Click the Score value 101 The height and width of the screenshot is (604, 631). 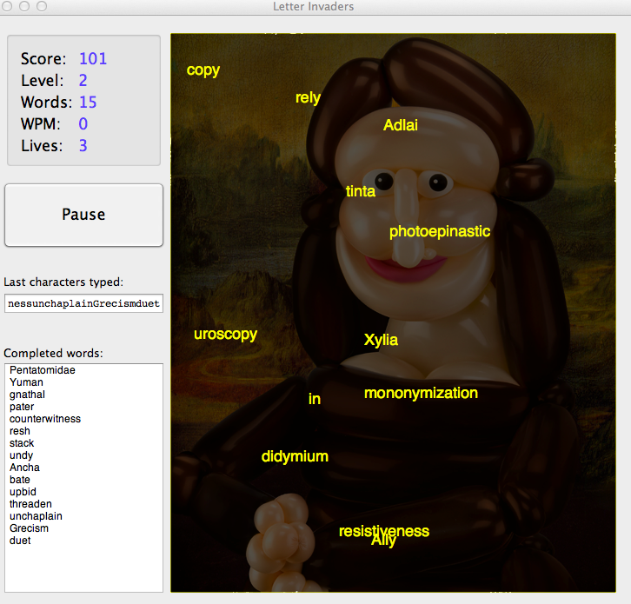[x=93, y=59]
